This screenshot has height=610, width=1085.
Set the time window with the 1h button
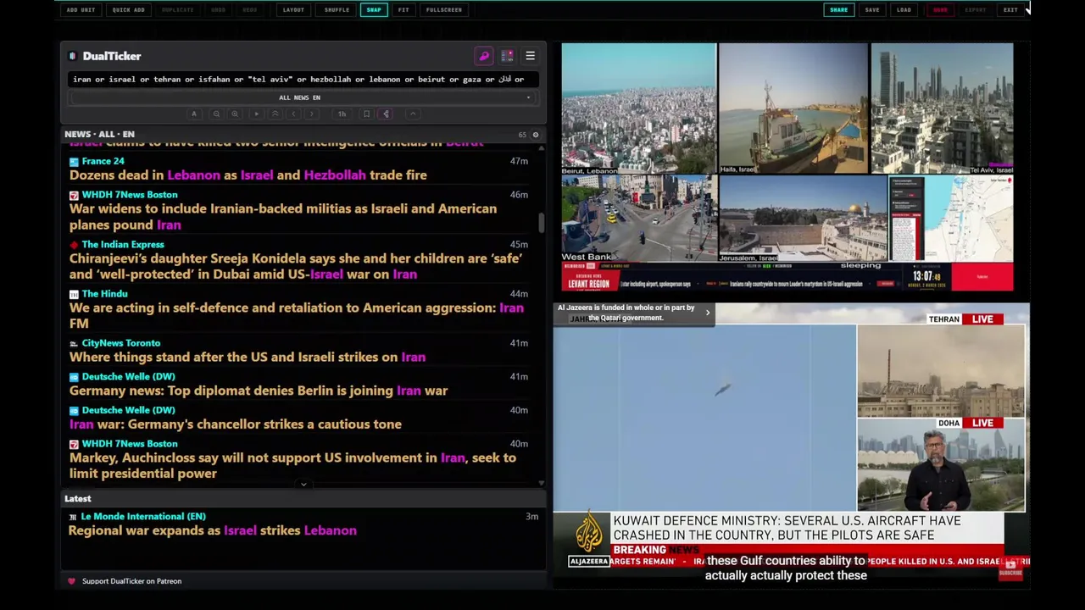[342, 114]
